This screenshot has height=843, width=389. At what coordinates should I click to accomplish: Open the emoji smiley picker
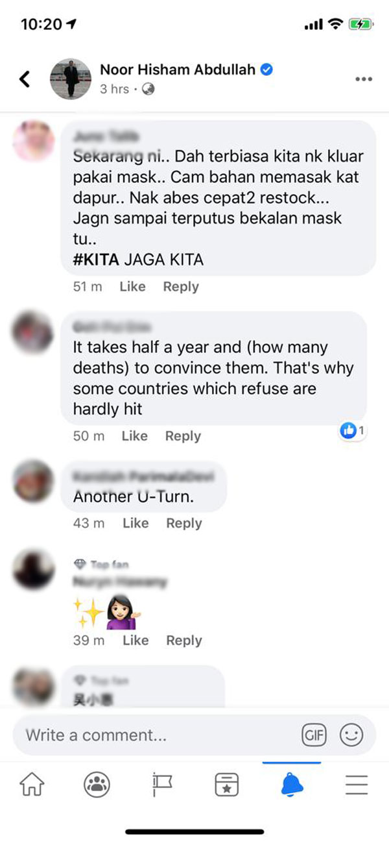(x=352, y=735)
